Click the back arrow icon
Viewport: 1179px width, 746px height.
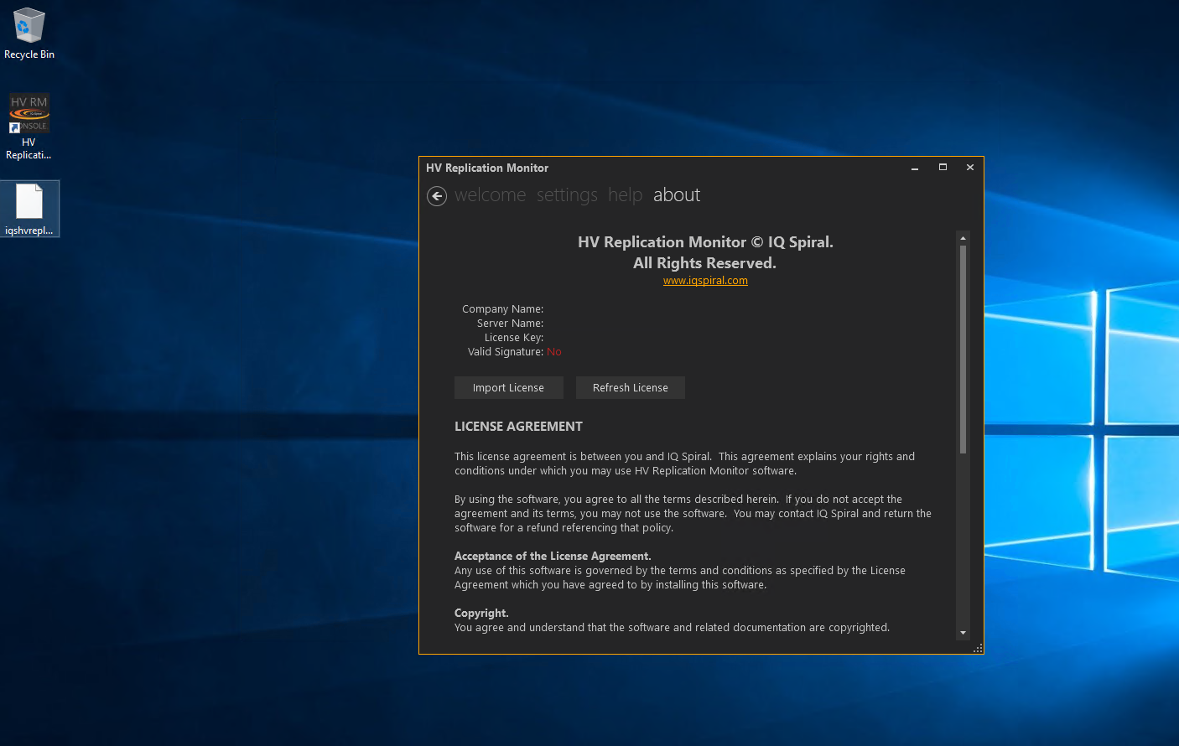[437, 196]
